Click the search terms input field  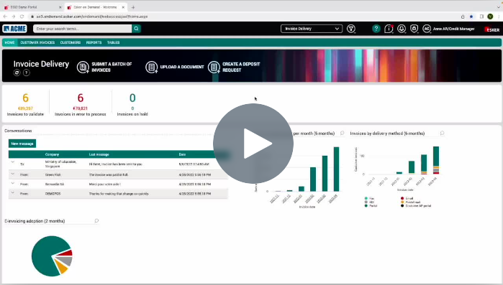83,29
